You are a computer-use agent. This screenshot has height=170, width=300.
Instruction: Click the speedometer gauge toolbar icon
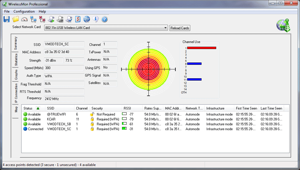click(x=25, y=19)
